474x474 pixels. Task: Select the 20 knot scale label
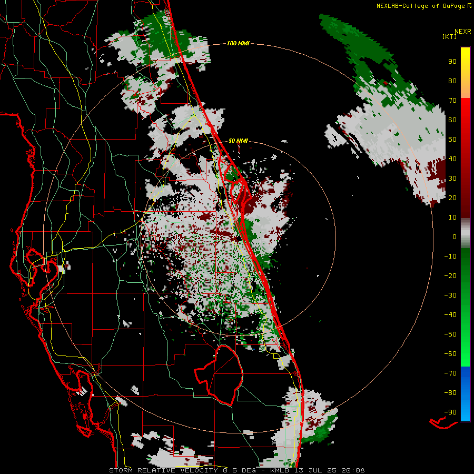452,197
